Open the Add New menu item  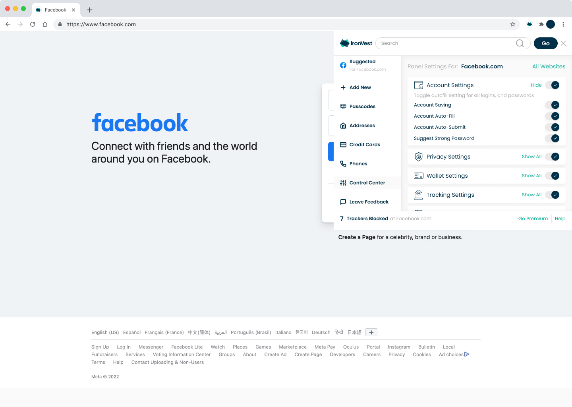click(x=367, y=87)
